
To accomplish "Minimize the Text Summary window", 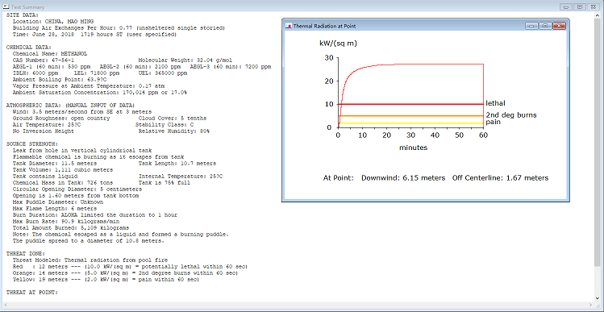I will (566, 7).
